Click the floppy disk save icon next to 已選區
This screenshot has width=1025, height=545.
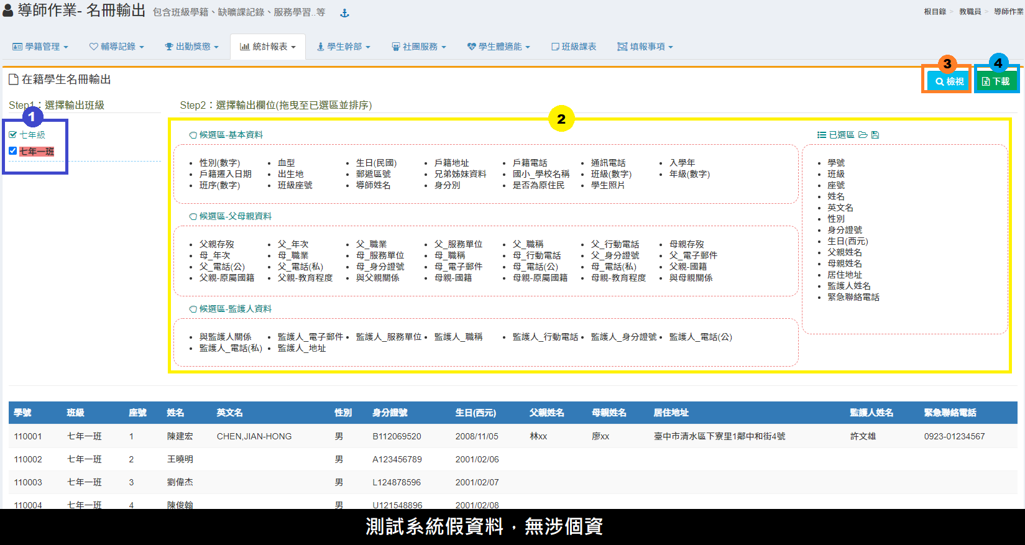pos(875,135)
